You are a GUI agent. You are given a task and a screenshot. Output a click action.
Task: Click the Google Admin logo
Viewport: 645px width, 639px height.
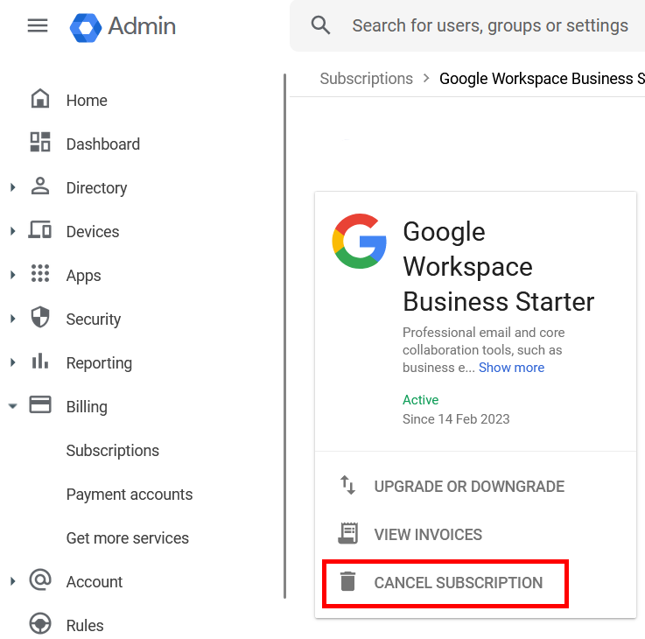(86, 27)
